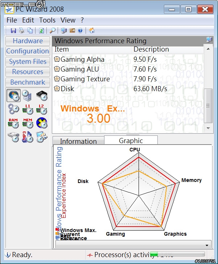Click the list scrollbar up arrow

pos(208,49)
